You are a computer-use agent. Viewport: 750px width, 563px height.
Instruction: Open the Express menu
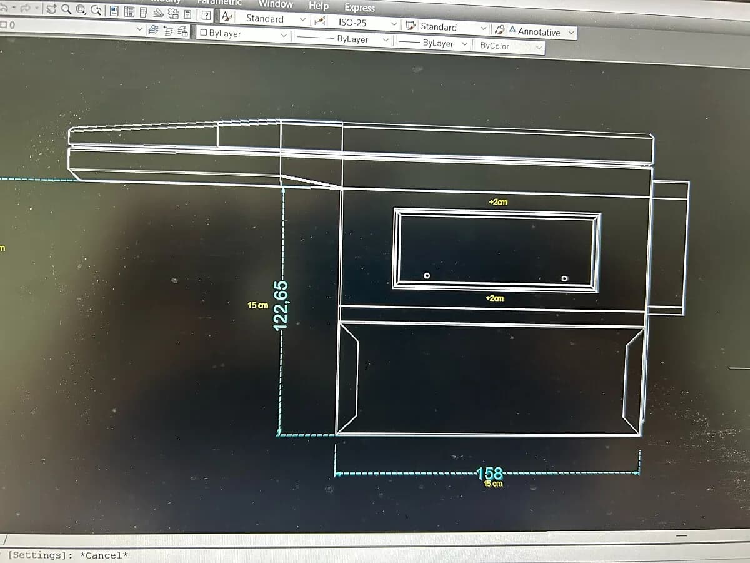360,8
